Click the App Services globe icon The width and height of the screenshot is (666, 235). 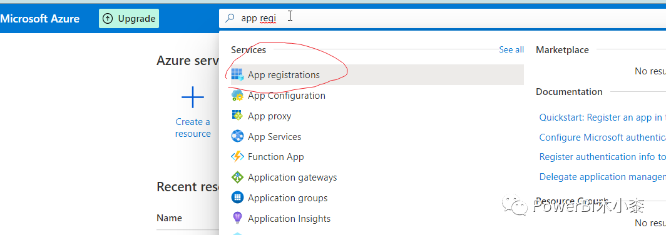tap(237, 137)
